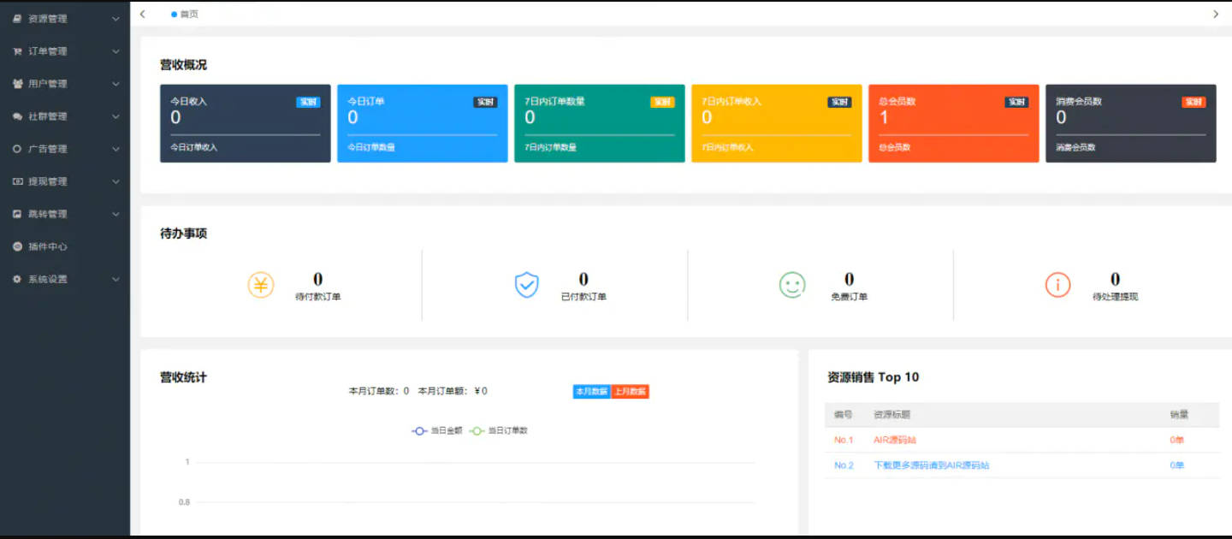Click the 系统设置 gear icon
Image resolution: width=1232 pixels, height=539 pixels.
tap(17, 279)
